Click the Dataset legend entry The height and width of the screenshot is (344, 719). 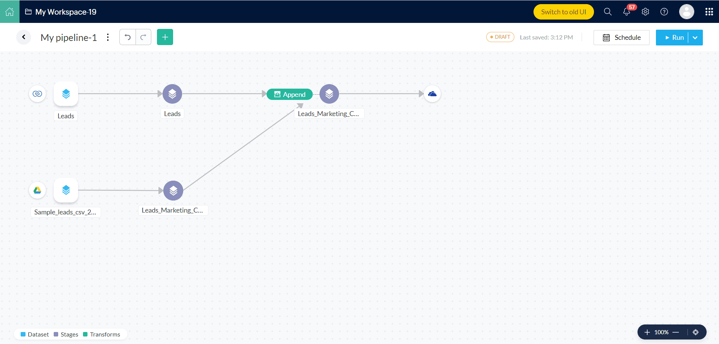click(35, 334)
